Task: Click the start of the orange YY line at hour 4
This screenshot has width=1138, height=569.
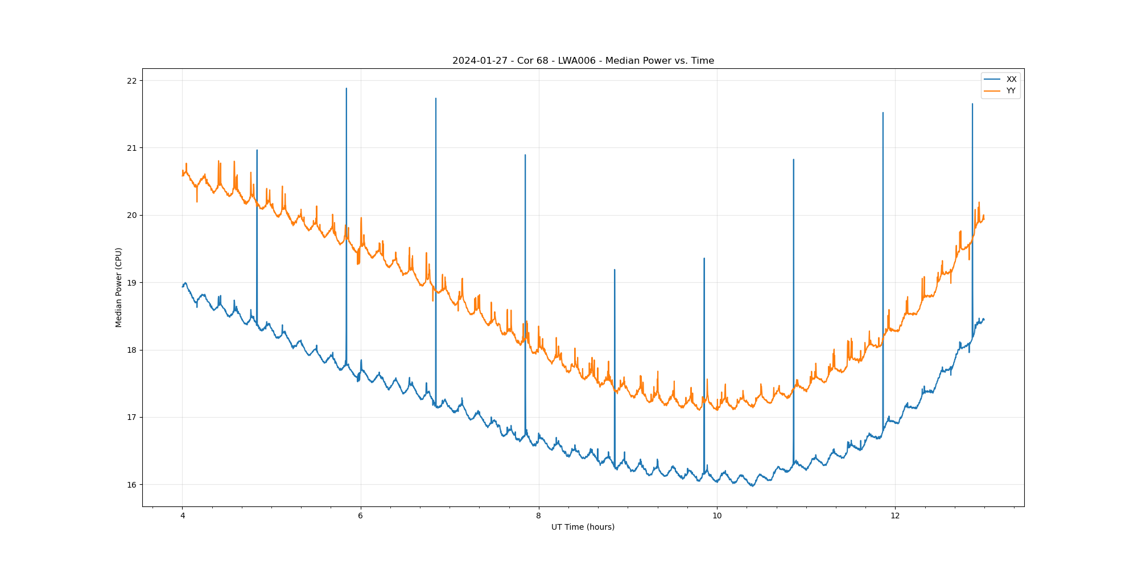Action: 183,175
